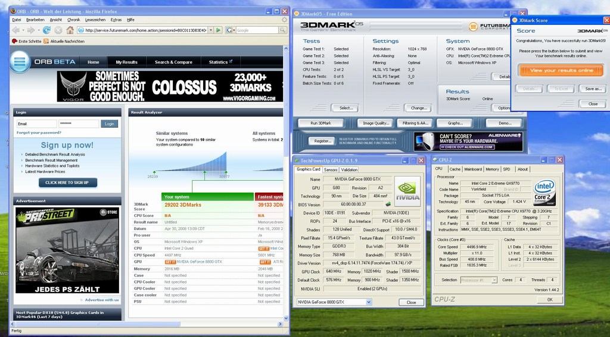Click the Intel Core 2 logo in CPU-Z

pos(544,192)
